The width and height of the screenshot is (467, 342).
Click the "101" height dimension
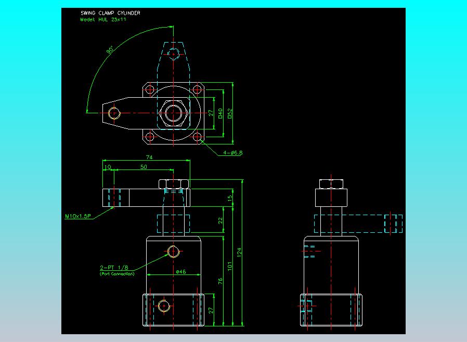(229, 266)
